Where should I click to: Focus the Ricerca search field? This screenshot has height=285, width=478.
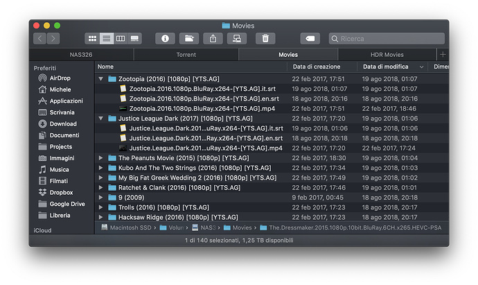pyautogui.click(x=387, y=39)
